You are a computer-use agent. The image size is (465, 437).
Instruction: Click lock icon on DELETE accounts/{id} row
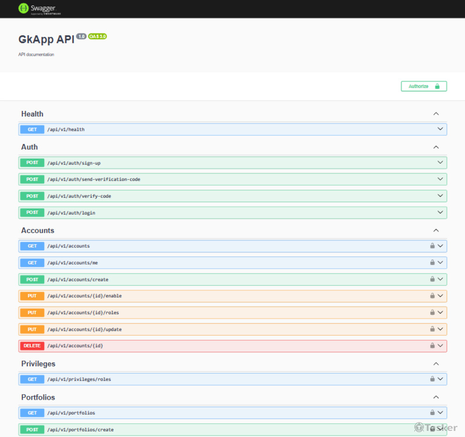coord(432,346)
